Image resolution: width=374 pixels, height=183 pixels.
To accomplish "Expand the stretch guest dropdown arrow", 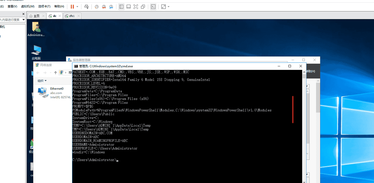I will point(169,6).
